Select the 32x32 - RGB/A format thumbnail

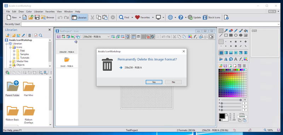(x=67, y=61)
